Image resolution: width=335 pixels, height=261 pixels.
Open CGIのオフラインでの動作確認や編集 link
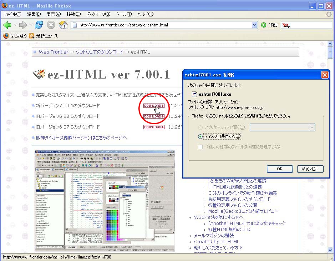tap(243, 193)
